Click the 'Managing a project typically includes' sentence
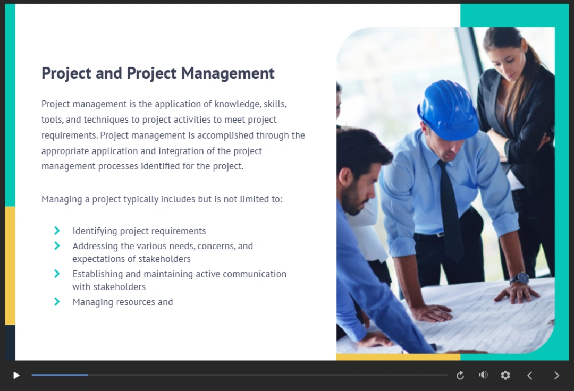 [162, 199]
